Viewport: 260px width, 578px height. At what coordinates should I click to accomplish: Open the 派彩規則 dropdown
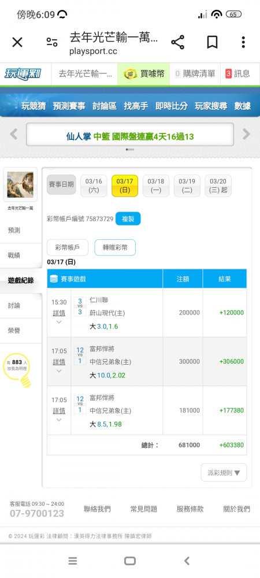[x=224, y=473]
